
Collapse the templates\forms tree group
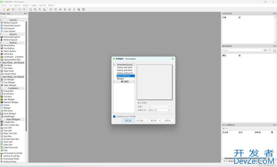(114, 64)
